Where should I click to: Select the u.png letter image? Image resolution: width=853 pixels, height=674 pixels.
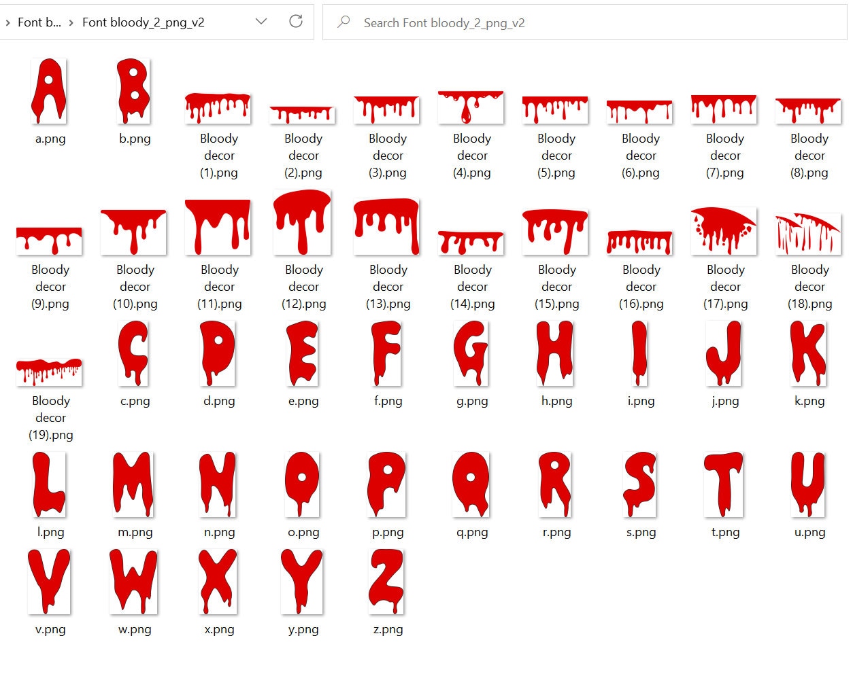[x=808, y=484]
